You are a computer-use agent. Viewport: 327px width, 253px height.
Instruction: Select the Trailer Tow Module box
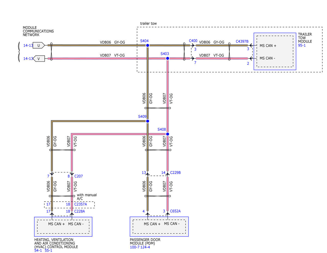(x=275, y=51)
